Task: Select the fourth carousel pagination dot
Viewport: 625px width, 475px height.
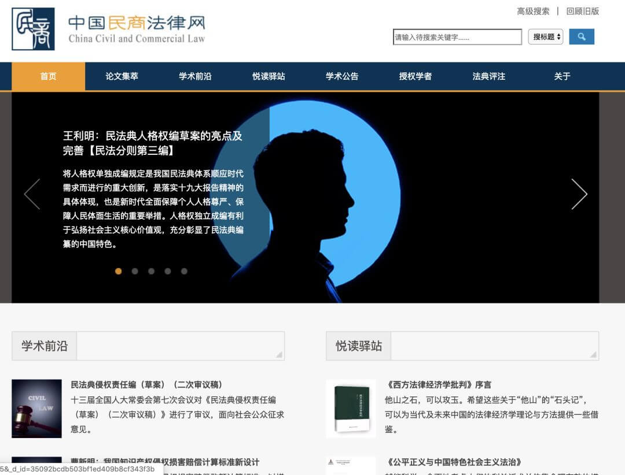Action: click(x=168, y=271)
